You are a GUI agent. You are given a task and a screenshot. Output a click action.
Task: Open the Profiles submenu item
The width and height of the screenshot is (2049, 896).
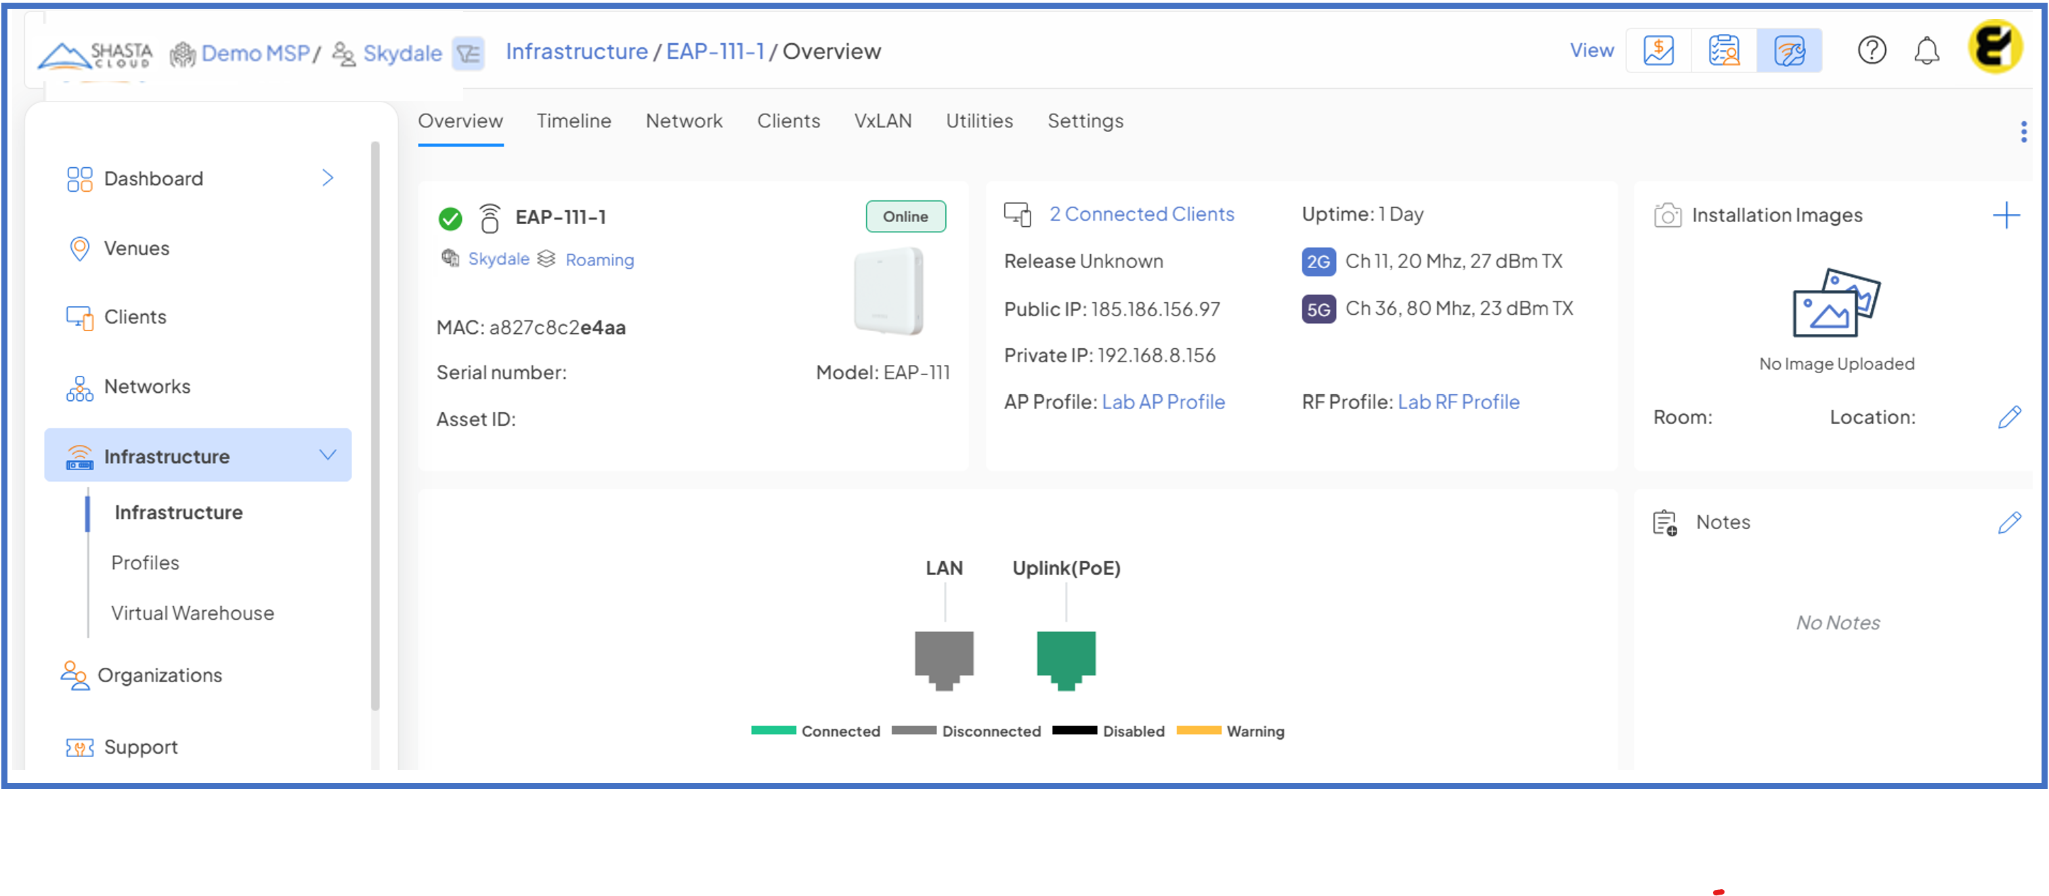[x=146, y=563]
